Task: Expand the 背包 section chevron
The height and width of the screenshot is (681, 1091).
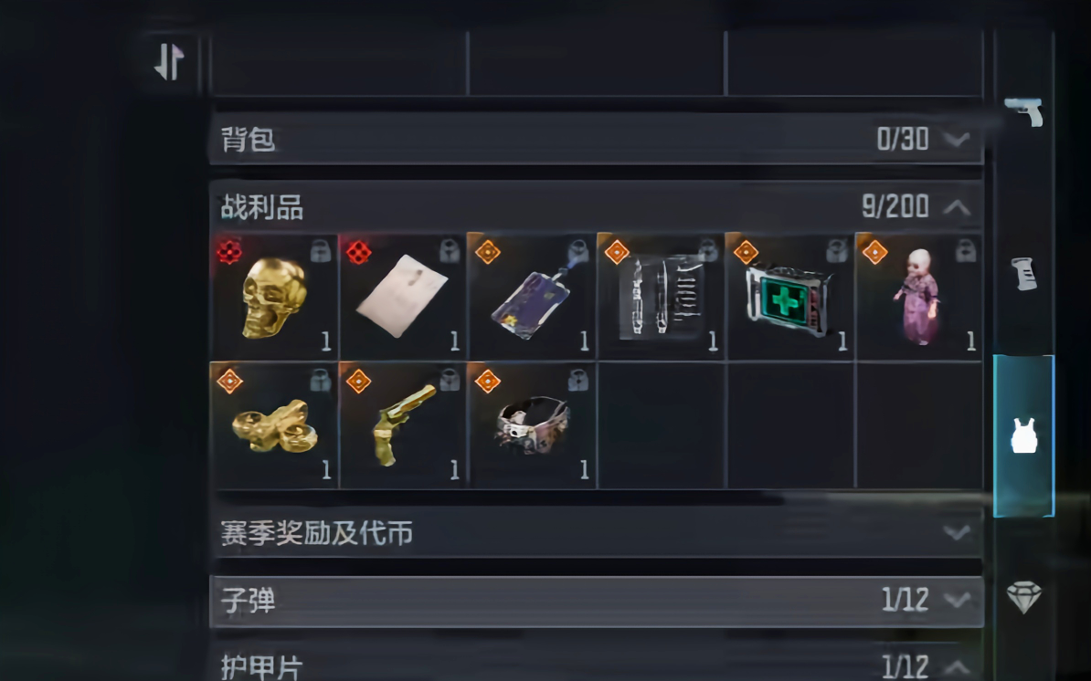Action: pyautogui.click(x=958, y=139)
